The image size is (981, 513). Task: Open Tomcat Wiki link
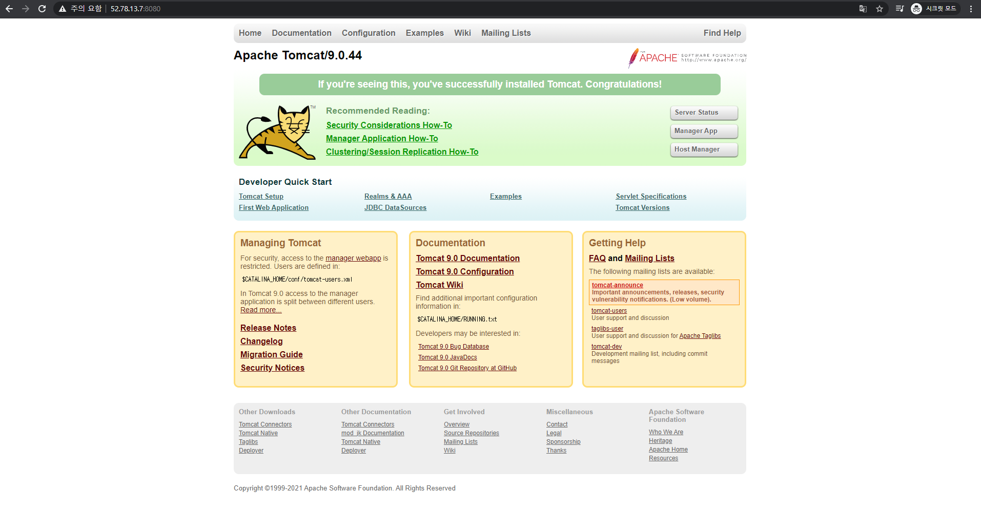(x=440, y=285)
